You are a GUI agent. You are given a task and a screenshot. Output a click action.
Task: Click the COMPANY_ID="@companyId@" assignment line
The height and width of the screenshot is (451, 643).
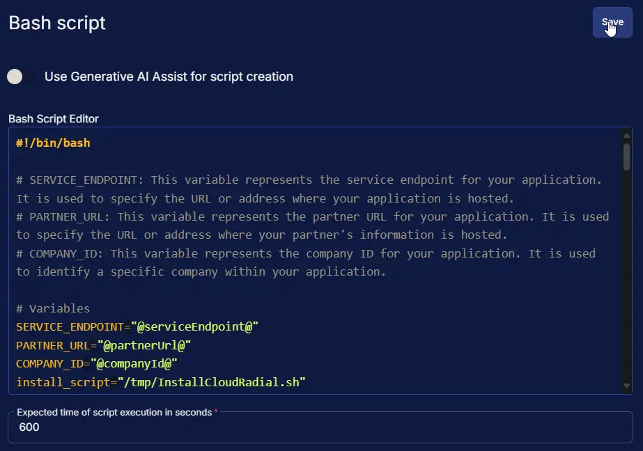pos(97,363)
